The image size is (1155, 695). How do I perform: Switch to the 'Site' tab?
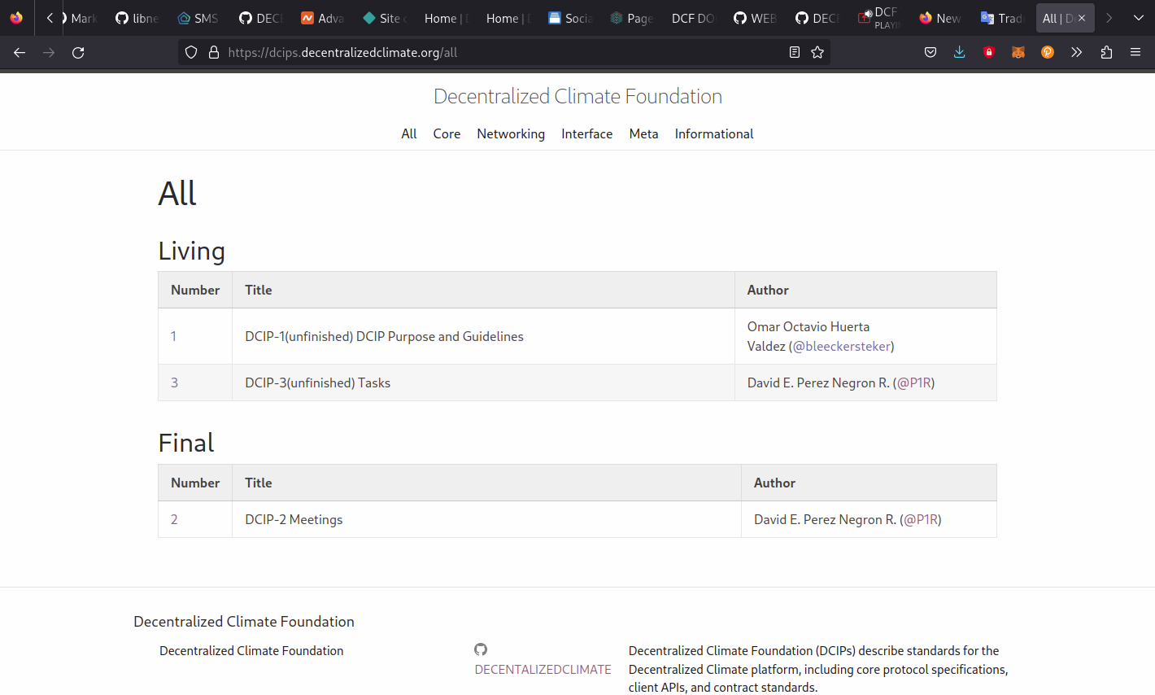(384, 18)
